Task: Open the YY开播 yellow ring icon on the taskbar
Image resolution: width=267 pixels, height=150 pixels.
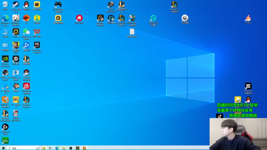Action: (77, 148)
